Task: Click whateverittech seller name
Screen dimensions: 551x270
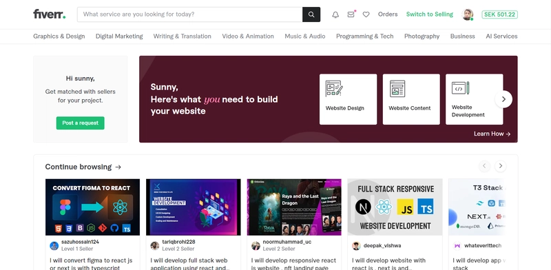Action: coord(483,245)
